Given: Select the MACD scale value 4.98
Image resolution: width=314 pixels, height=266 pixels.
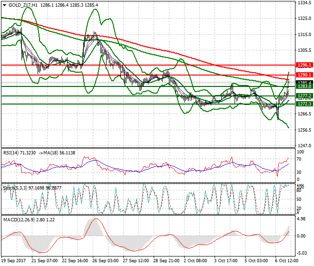Looking at the screenshot, I should click(x=302, y=219).
